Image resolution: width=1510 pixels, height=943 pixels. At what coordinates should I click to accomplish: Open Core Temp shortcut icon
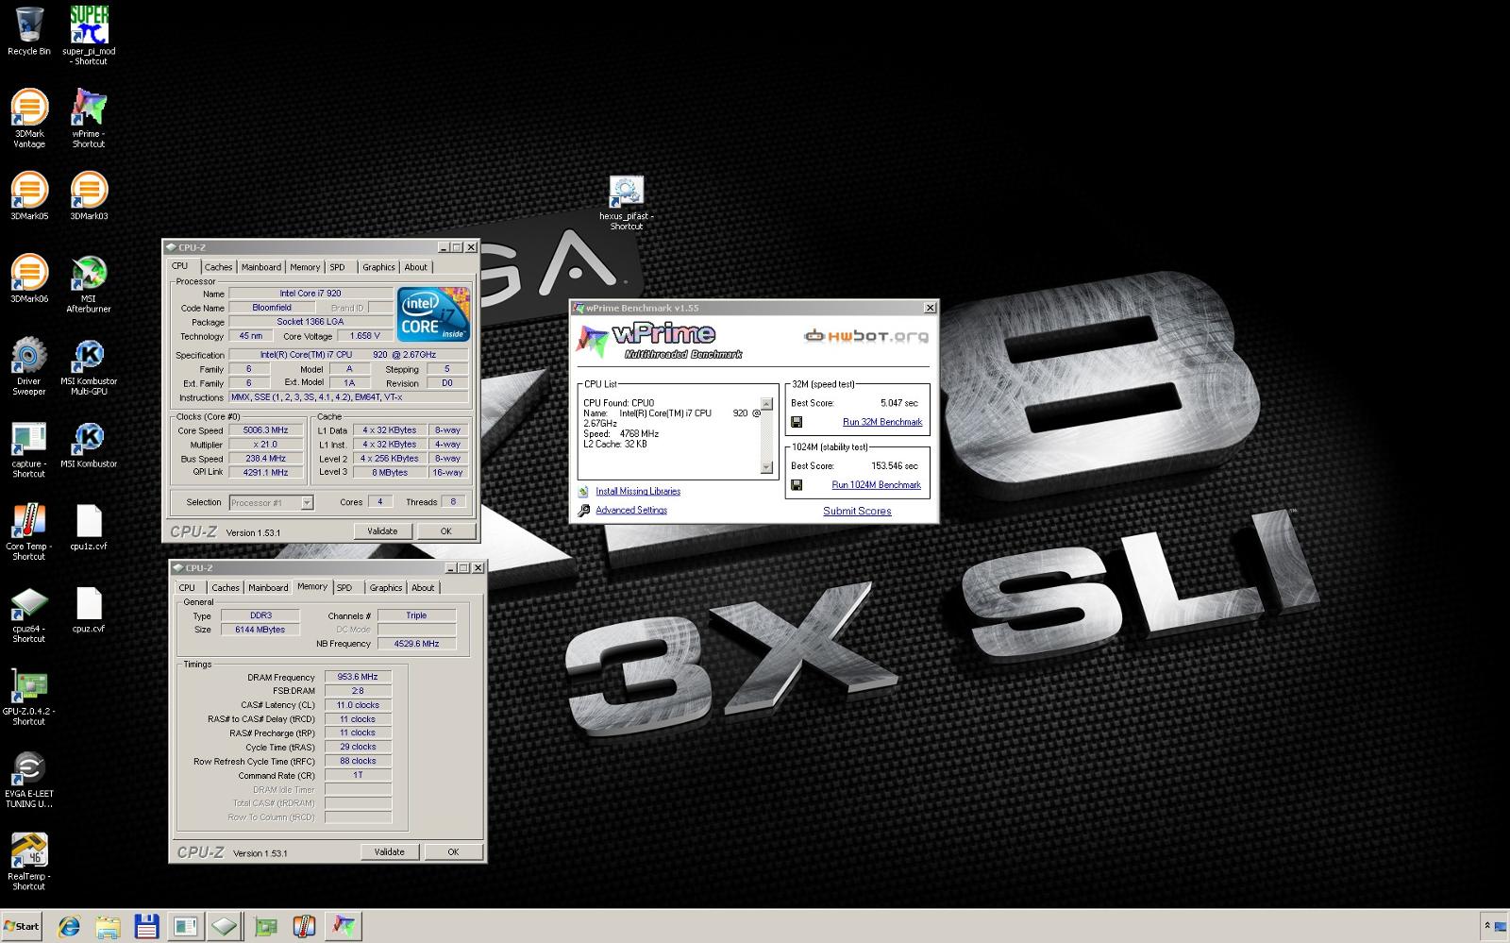tap(29, 531)
